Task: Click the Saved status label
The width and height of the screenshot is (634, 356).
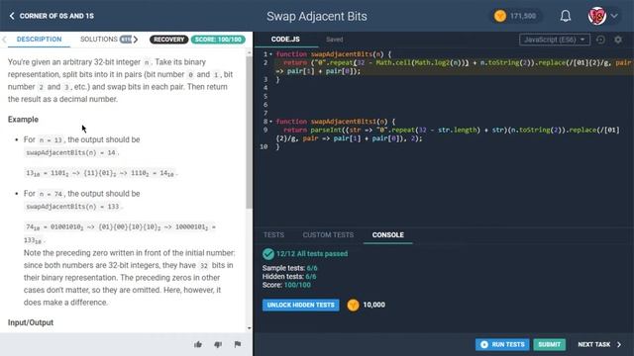Action: 335,40
